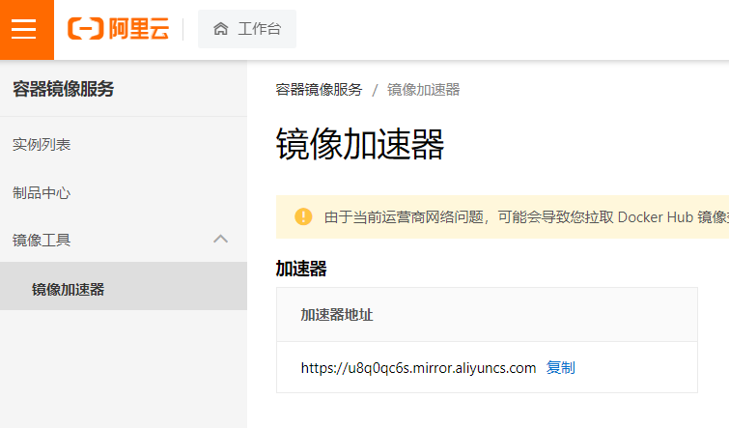Click the 容器镜像服务 breadcrumb link
This screenshot has height=428, width=729.
[x=319, y=90]
